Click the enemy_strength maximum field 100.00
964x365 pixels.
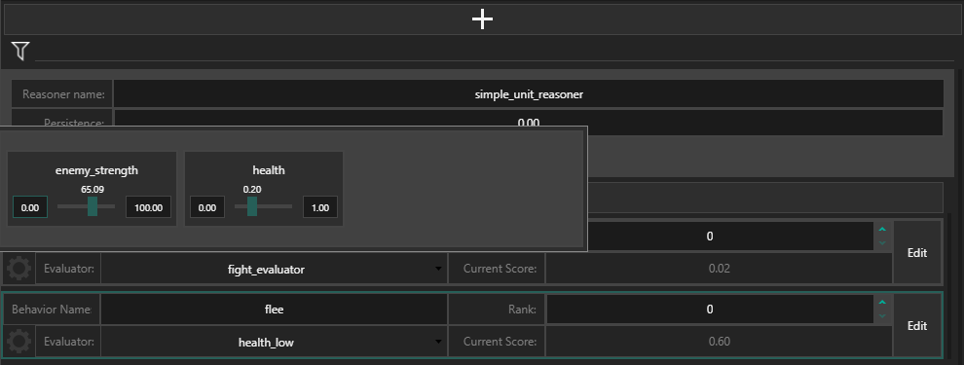148,207
